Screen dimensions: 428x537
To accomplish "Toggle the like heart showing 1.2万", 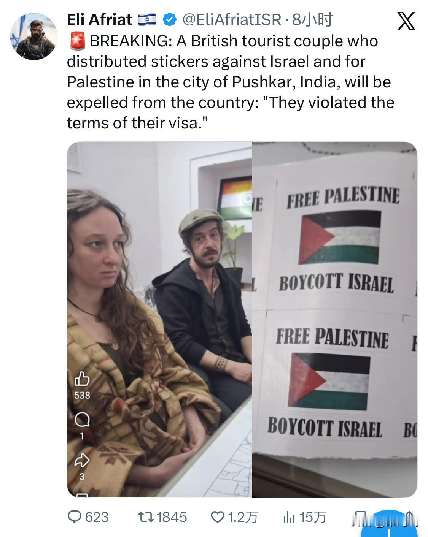I will pos(234,517).
